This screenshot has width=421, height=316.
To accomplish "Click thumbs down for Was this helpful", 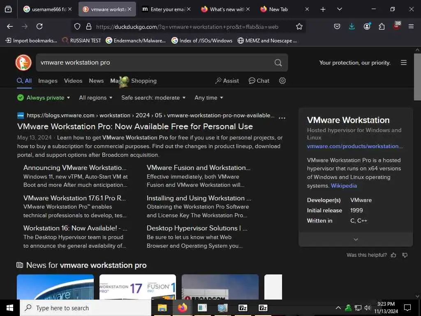I will [x=405, y=255].
